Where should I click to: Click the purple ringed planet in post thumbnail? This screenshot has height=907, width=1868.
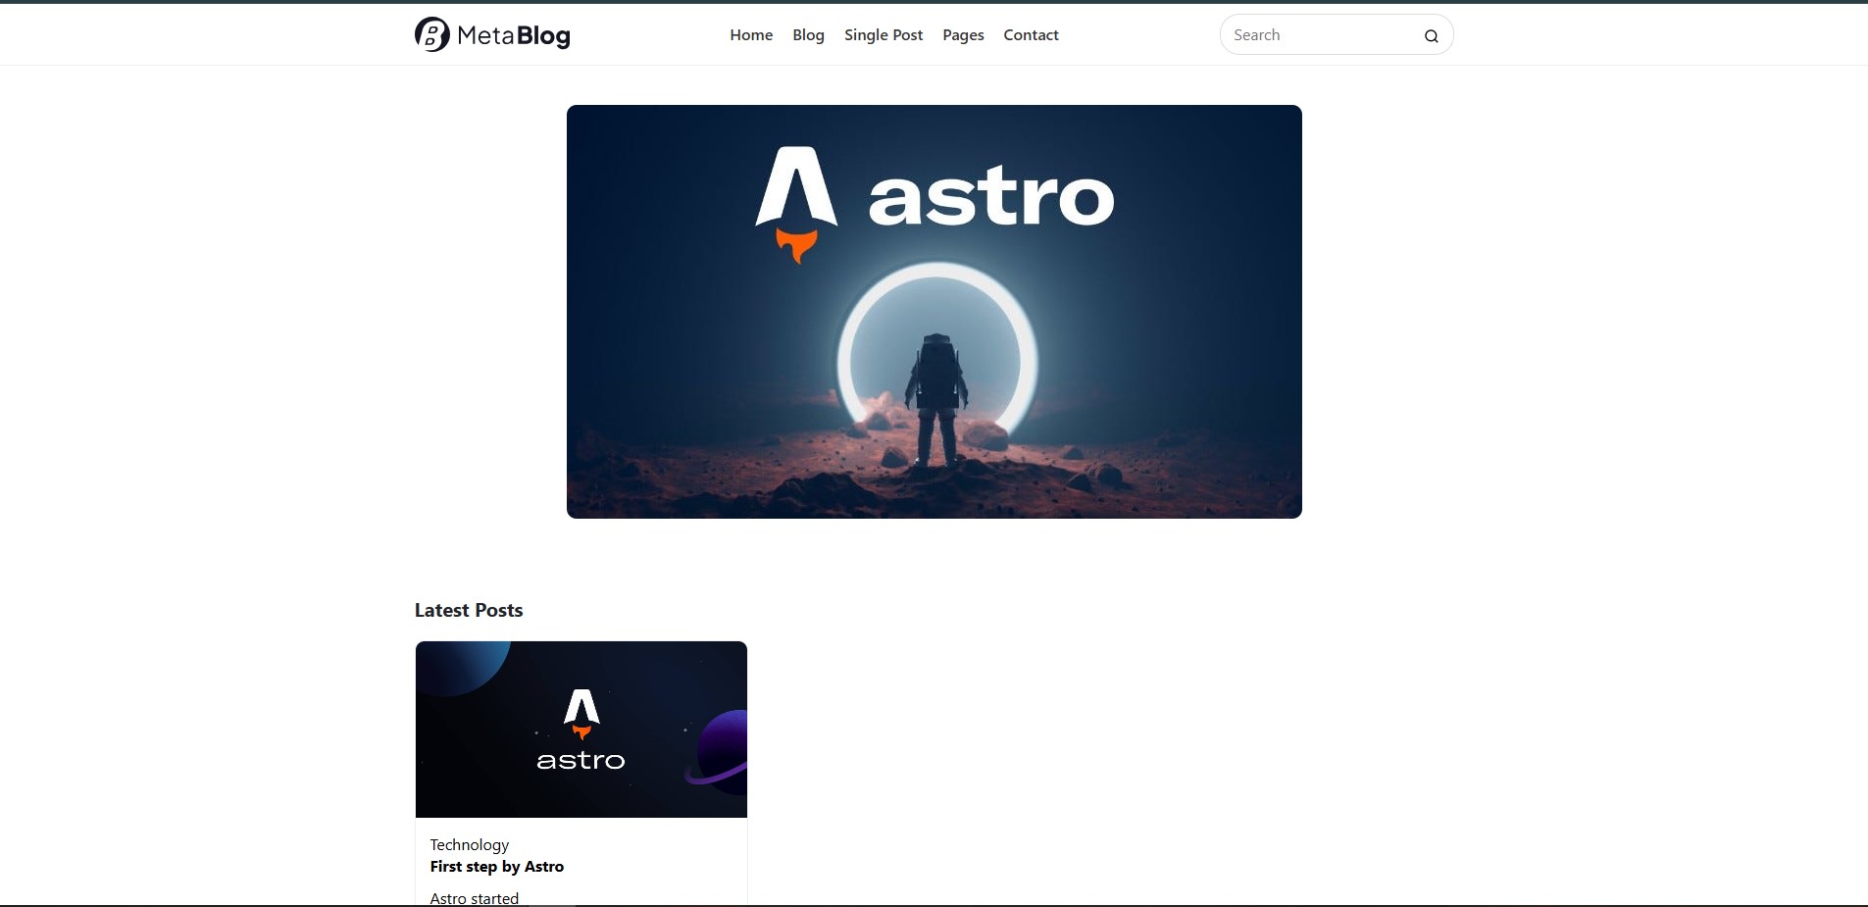pos(724,751)
